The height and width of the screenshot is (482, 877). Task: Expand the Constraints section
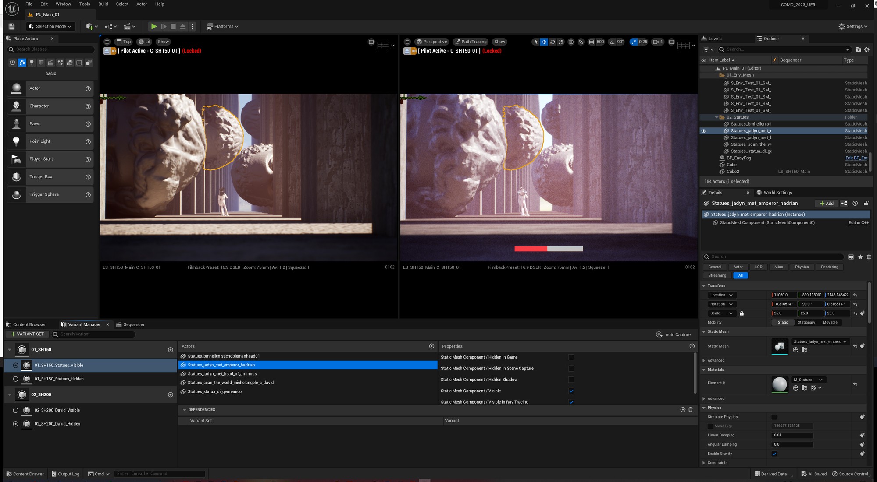(x=704, y=463)
